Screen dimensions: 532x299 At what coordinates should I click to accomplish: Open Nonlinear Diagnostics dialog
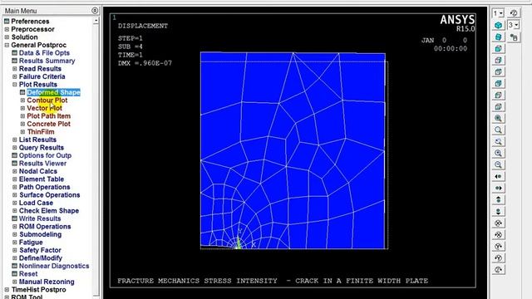(x=54, y=266)
